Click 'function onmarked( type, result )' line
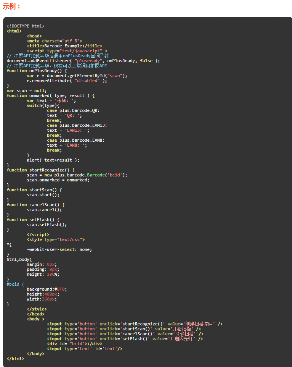Image resolution: width=292 pixels, height=367 pixels. 51,95
